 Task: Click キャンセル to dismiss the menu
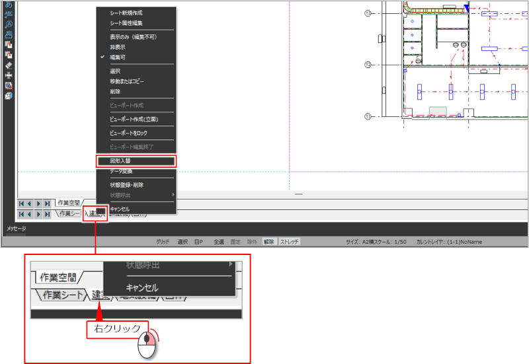(x=121, y=209)
